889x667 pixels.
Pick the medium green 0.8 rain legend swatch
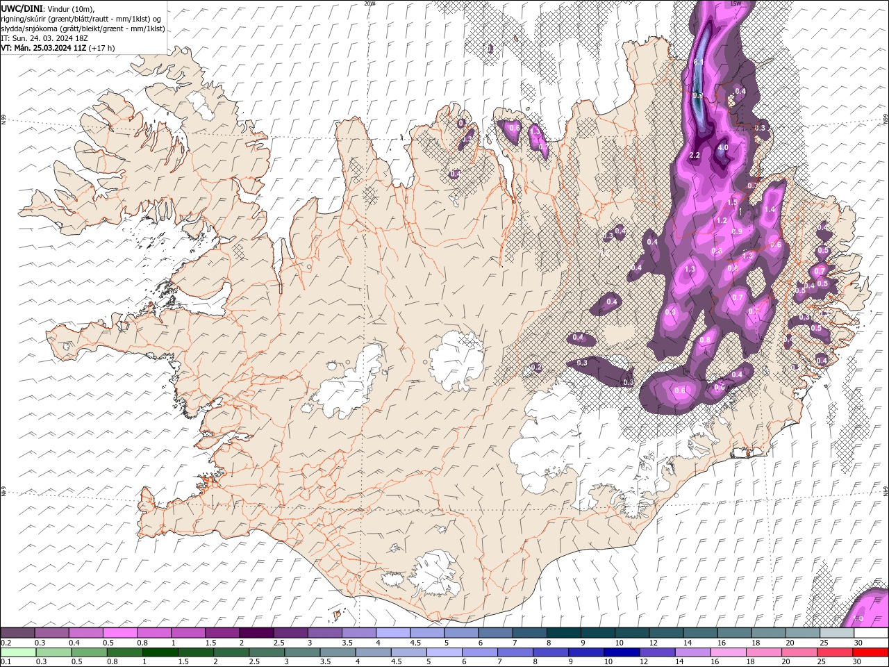coord(124,652)
